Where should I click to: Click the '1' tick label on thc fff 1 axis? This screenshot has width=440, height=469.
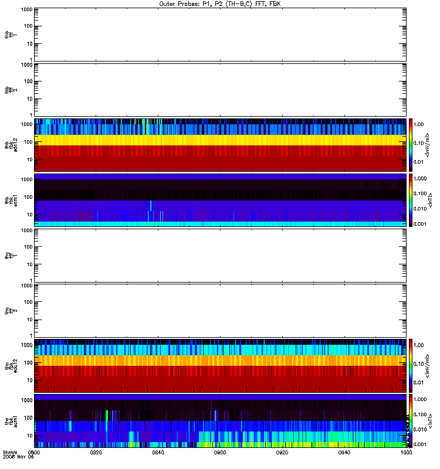(31, 280)
